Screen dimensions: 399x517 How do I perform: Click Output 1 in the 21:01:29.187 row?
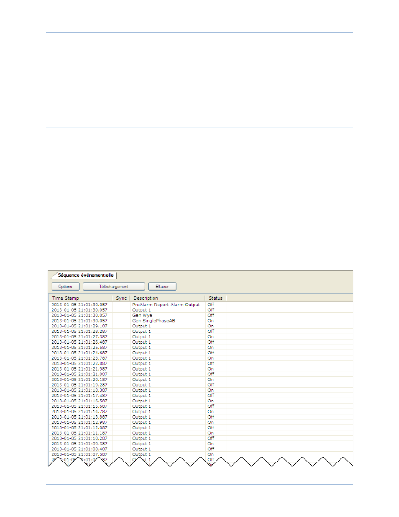point(141,326)
